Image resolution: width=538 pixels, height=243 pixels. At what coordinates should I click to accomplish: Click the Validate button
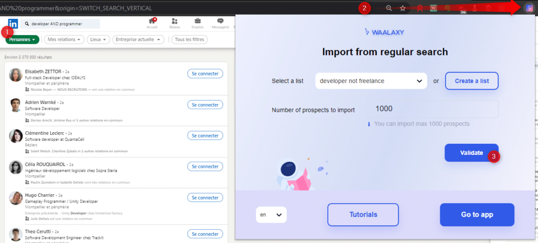pos(471,153)
